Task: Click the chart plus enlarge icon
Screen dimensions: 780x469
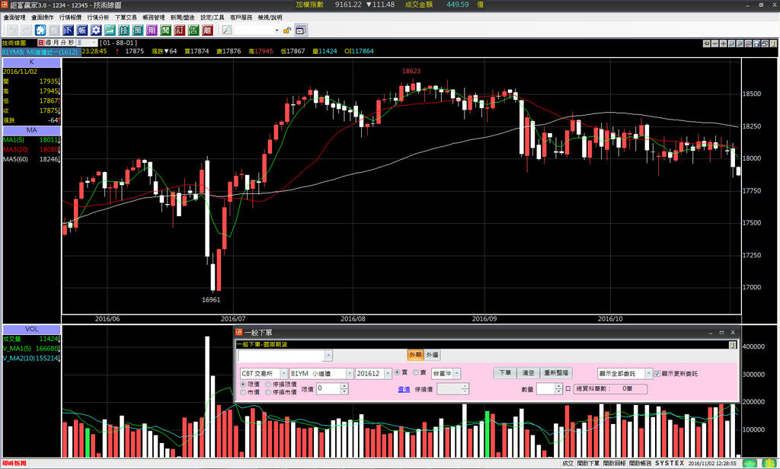Action: 724,43
